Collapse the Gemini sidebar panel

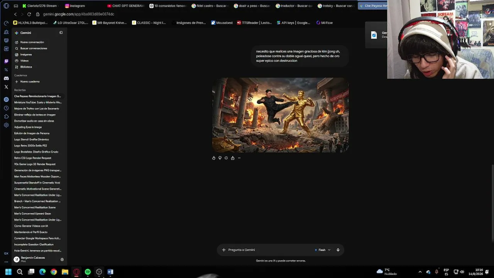[61, 33]
